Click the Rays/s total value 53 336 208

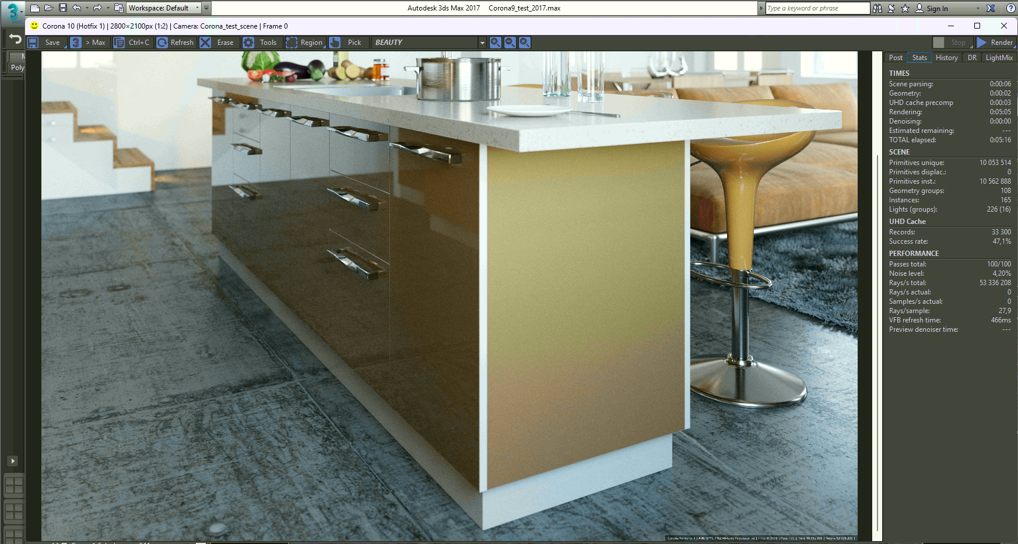[x=995, y=283]
